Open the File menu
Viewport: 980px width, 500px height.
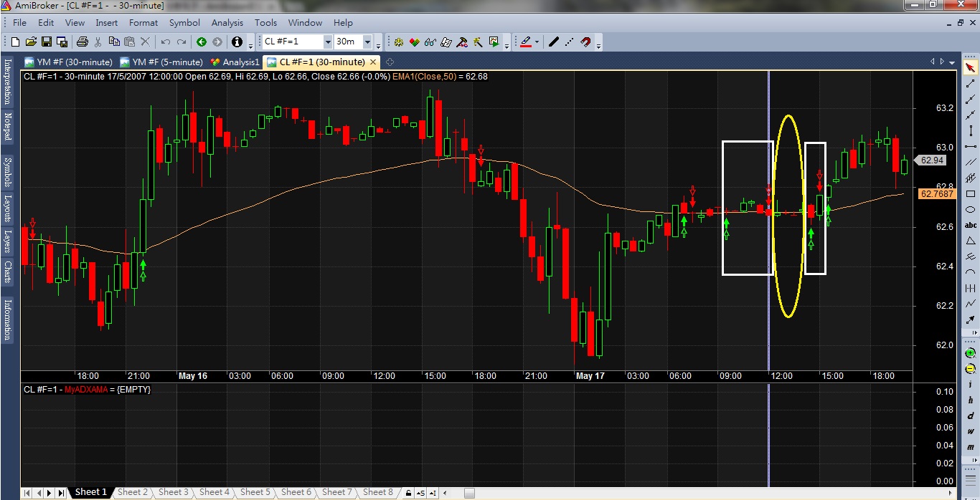tap(19, 23)
